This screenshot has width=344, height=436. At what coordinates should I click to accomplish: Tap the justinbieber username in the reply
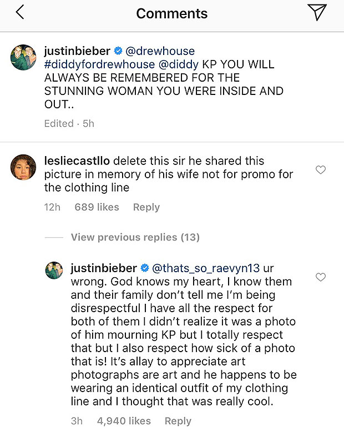(104, 268)
